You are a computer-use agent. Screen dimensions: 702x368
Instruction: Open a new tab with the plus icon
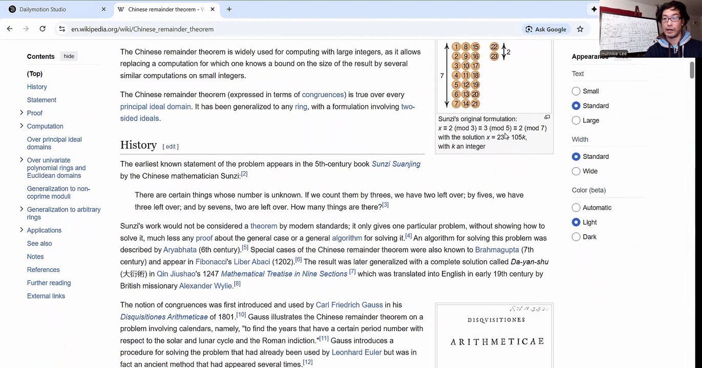pyautogui.click(x=229, y=9)
